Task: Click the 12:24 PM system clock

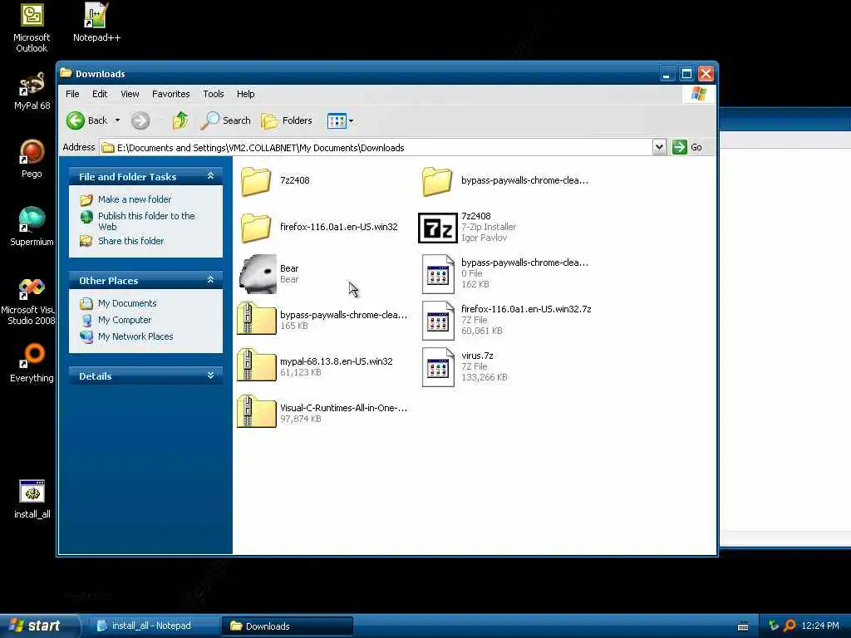Action: click(x=820, y=626)
